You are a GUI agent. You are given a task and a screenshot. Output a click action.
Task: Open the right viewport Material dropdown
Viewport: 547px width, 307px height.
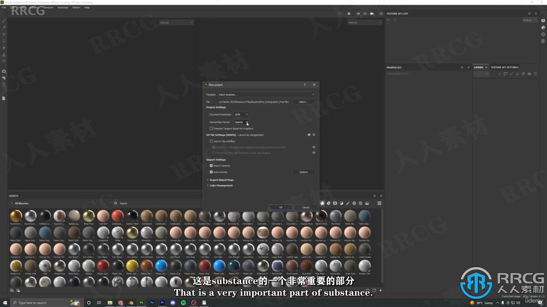pos(365,23)
